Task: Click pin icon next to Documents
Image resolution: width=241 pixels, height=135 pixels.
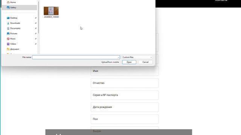Action: tap(36, 28)
